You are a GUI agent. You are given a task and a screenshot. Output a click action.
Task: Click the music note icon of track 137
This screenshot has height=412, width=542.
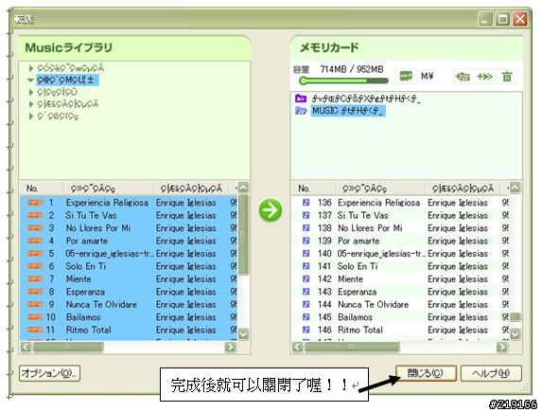point(306,215)
